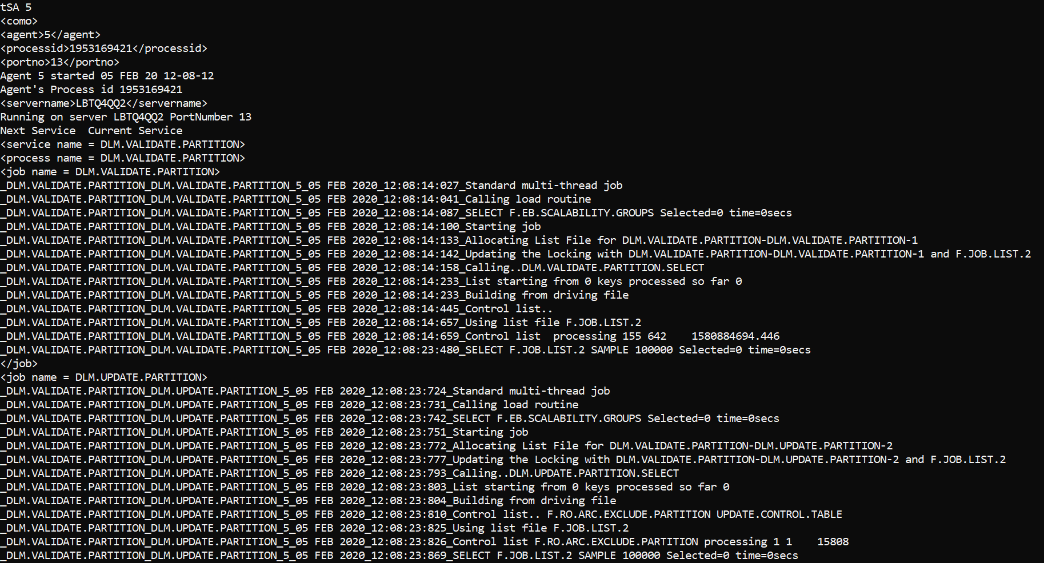
Task: Click the job name DLM.UPDATE.PARTITION line
Action: click(x=103, y=377)
